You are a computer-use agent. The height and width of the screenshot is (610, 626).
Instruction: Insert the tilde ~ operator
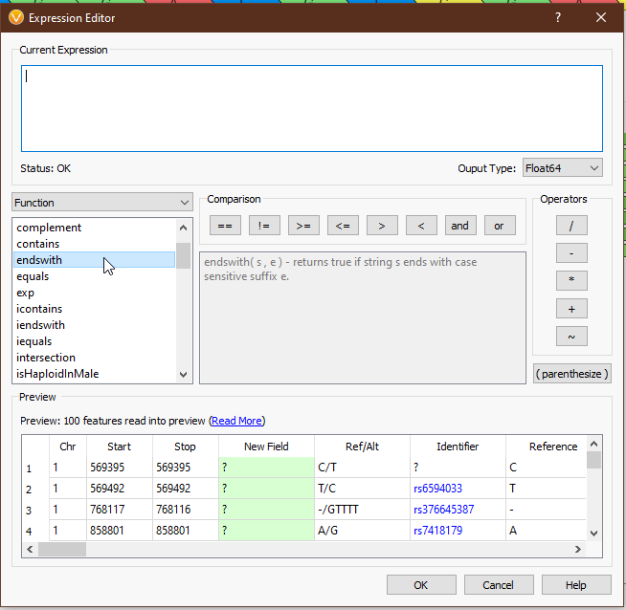click(x=571, y=337)
